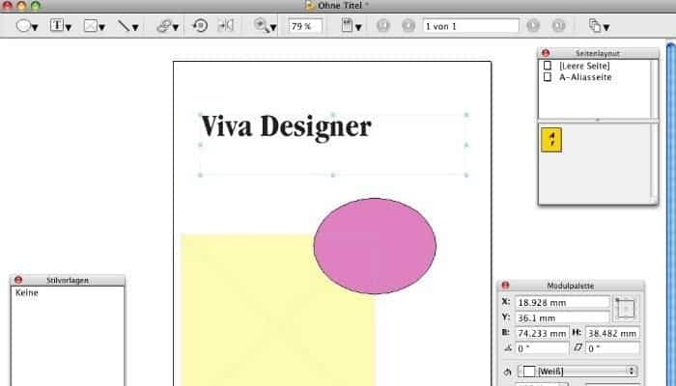
Task: Open the arrange objects dropdown arrow
Action: (x=606, y=28)
